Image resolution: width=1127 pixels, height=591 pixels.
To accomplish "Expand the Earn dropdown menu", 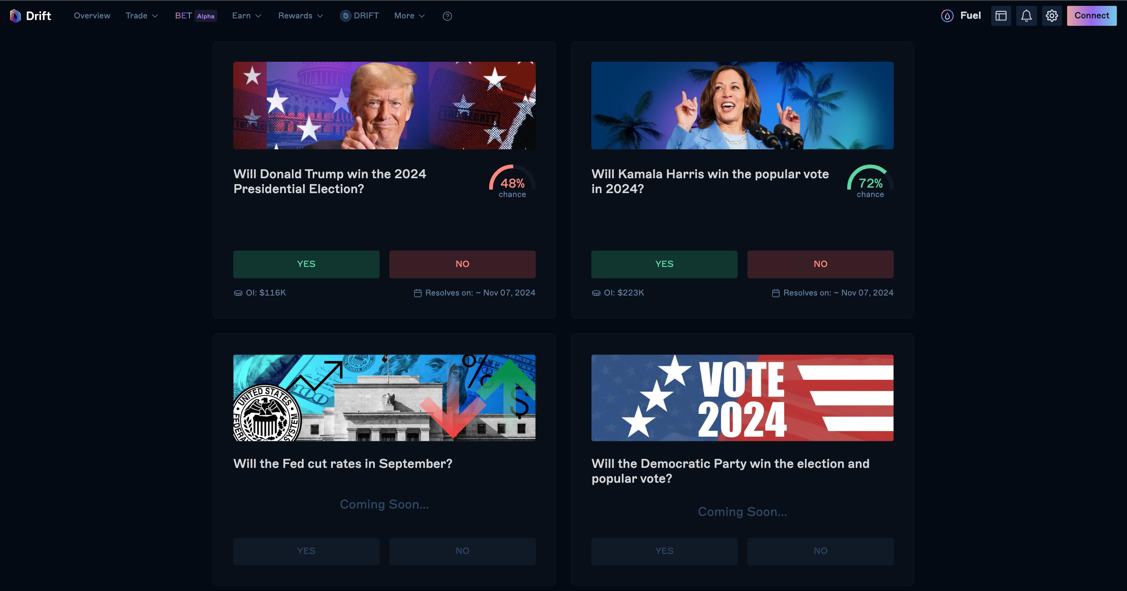I will pos(247,16).
